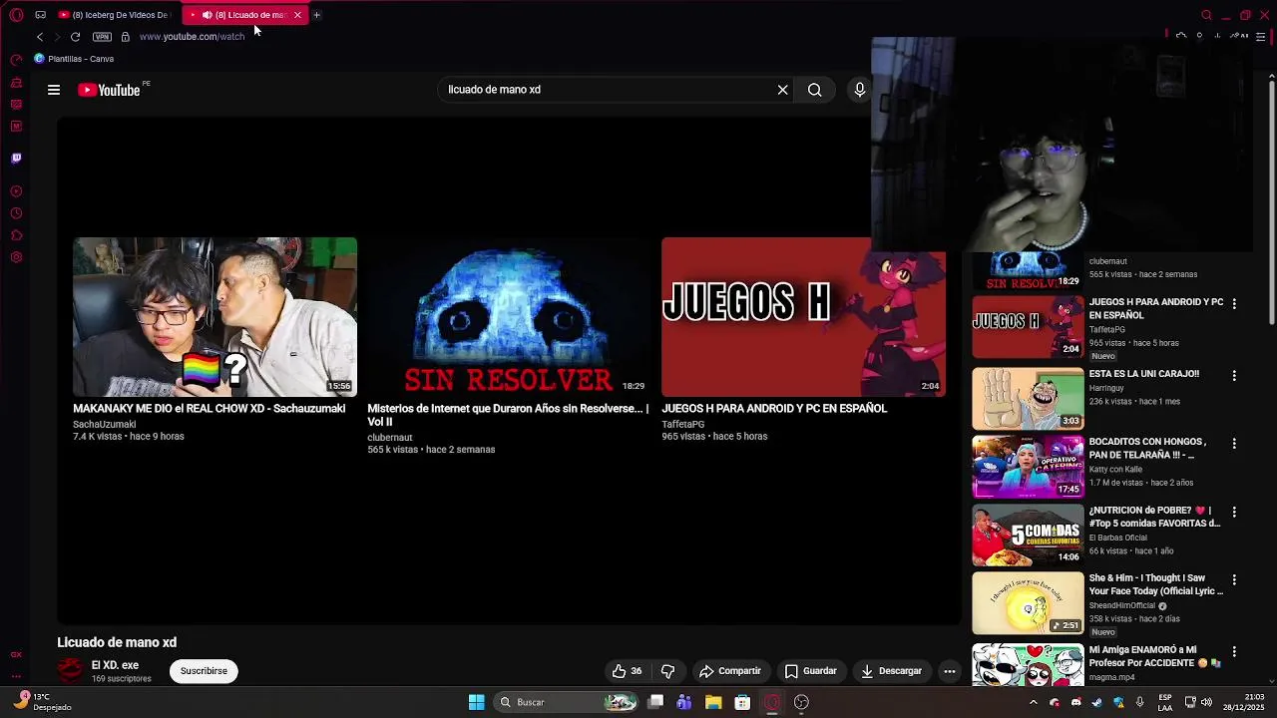Open She & Him lyric video title
The height and width of the screenshot is (718, 1277).
point(1155,584)
